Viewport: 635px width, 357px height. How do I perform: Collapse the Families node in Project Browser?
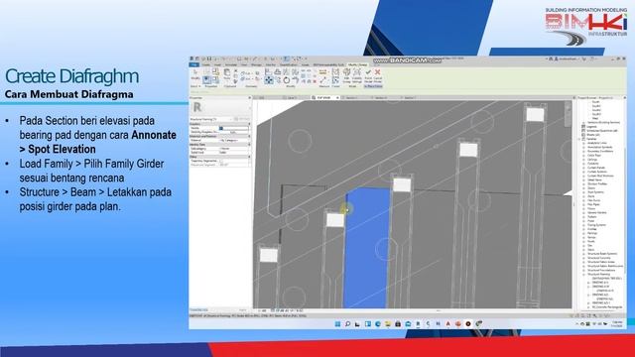(579, 139)
